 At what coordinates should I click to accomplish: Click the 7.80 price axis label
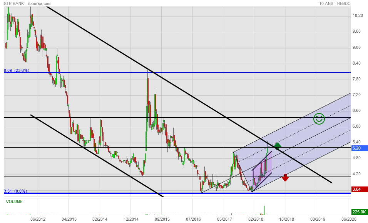pyautogui.click(x=356, y=79)
